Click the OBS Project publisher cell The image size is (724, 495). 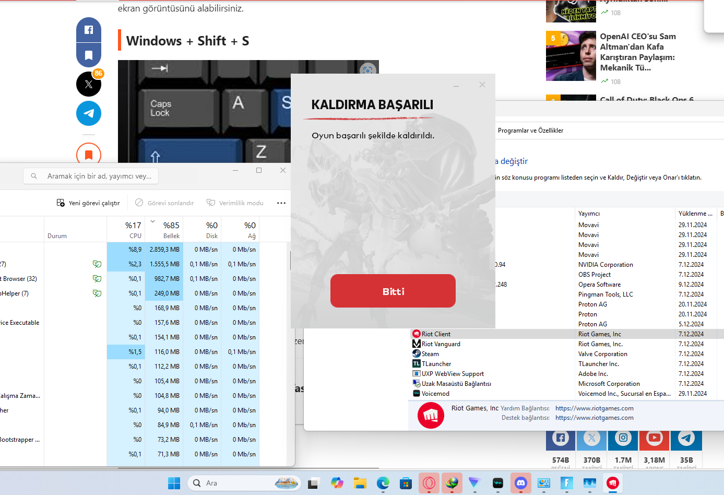(x=594, y=275)
